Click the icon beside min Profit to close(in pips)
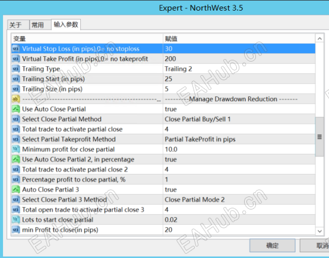Screen dimensions: 329x258 pyautogui.click(x=15, y=230)
